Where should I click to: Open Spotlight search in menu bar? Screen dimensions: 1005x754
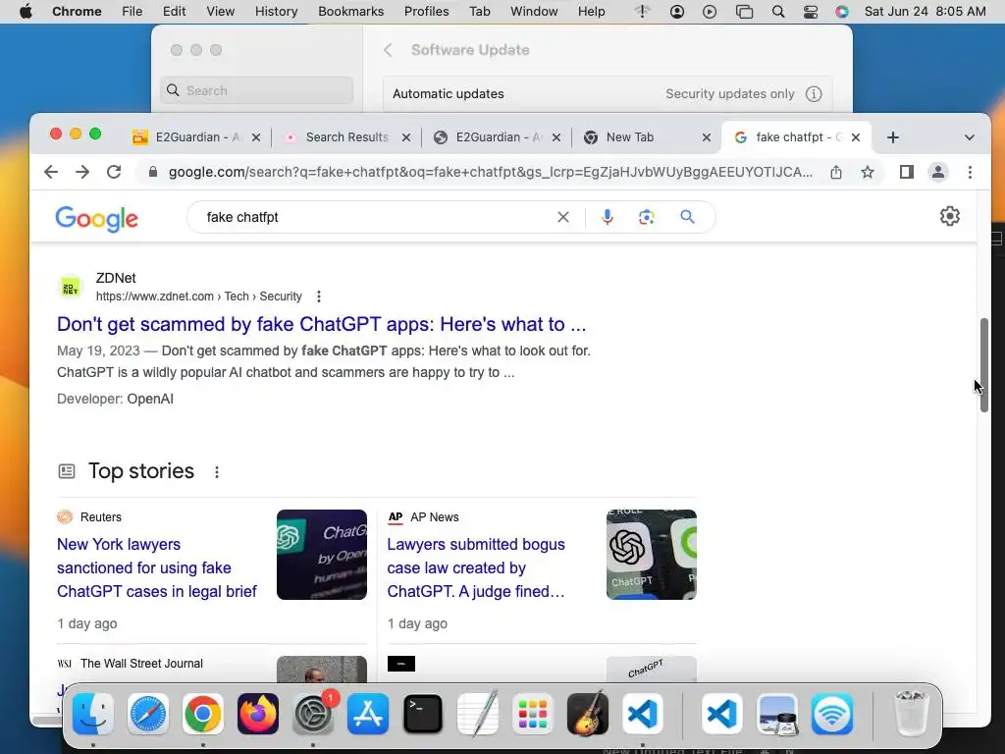tap(778, 12)
